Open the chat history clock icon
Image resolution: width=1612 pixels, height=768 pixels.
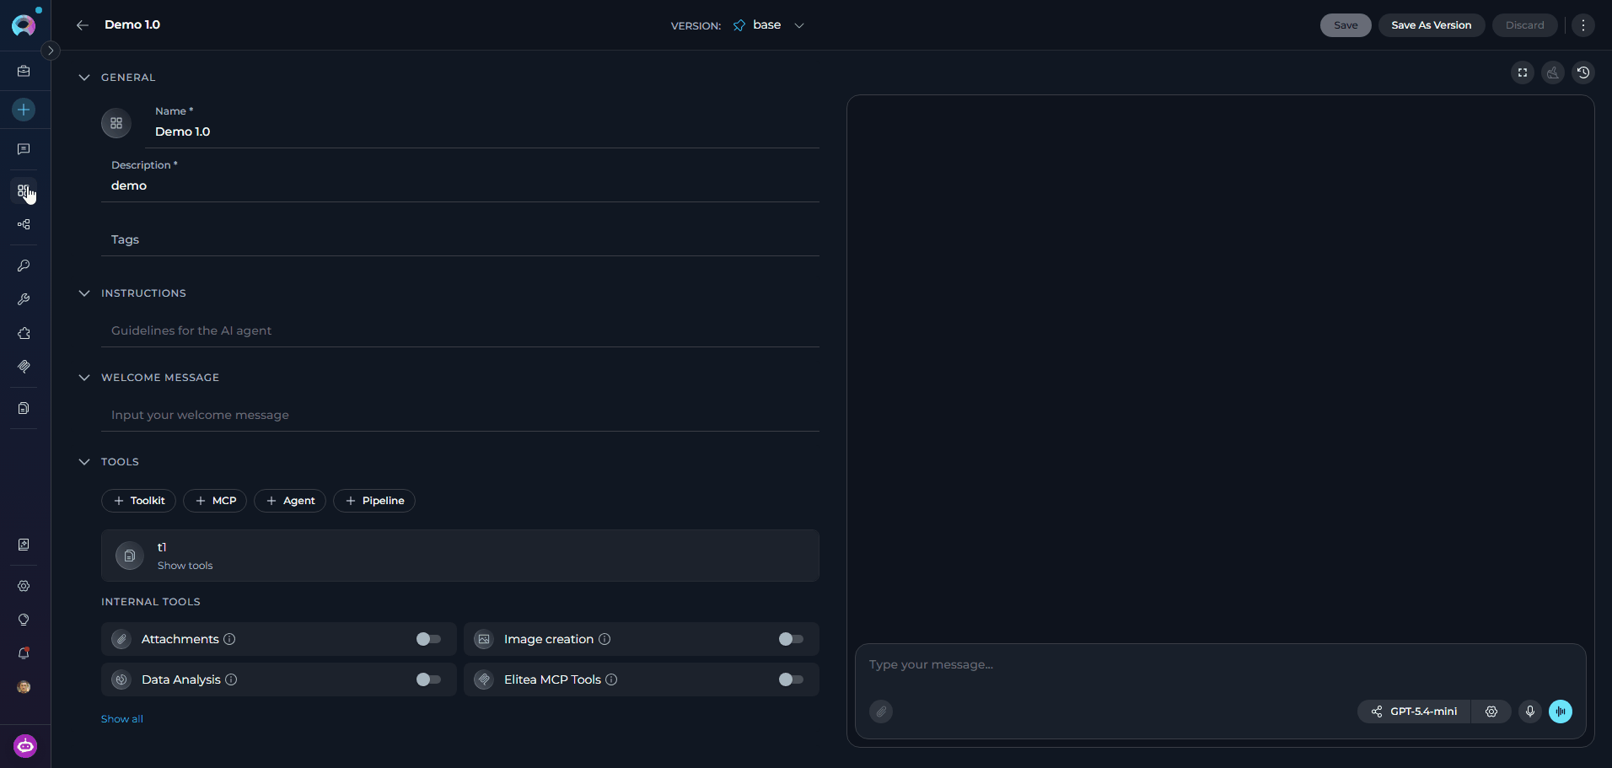[x=1583, y=73]
